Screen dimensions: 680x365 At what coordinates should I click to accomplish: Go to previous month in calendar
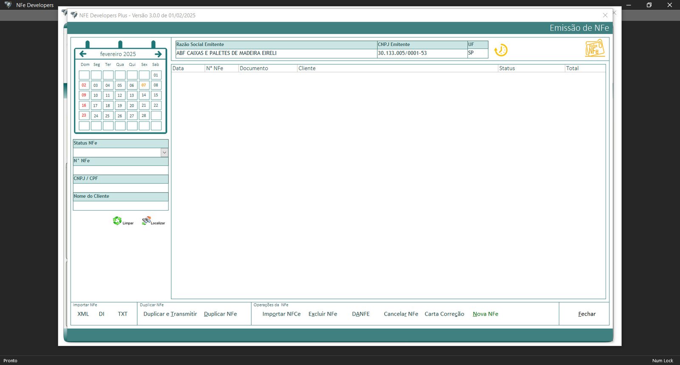tap(83, 54)
